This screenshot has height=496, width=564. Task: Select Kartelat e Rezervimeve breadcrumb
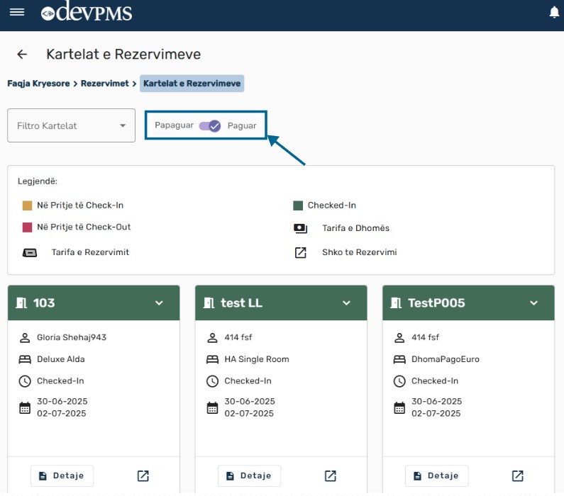tap(192, 84)
